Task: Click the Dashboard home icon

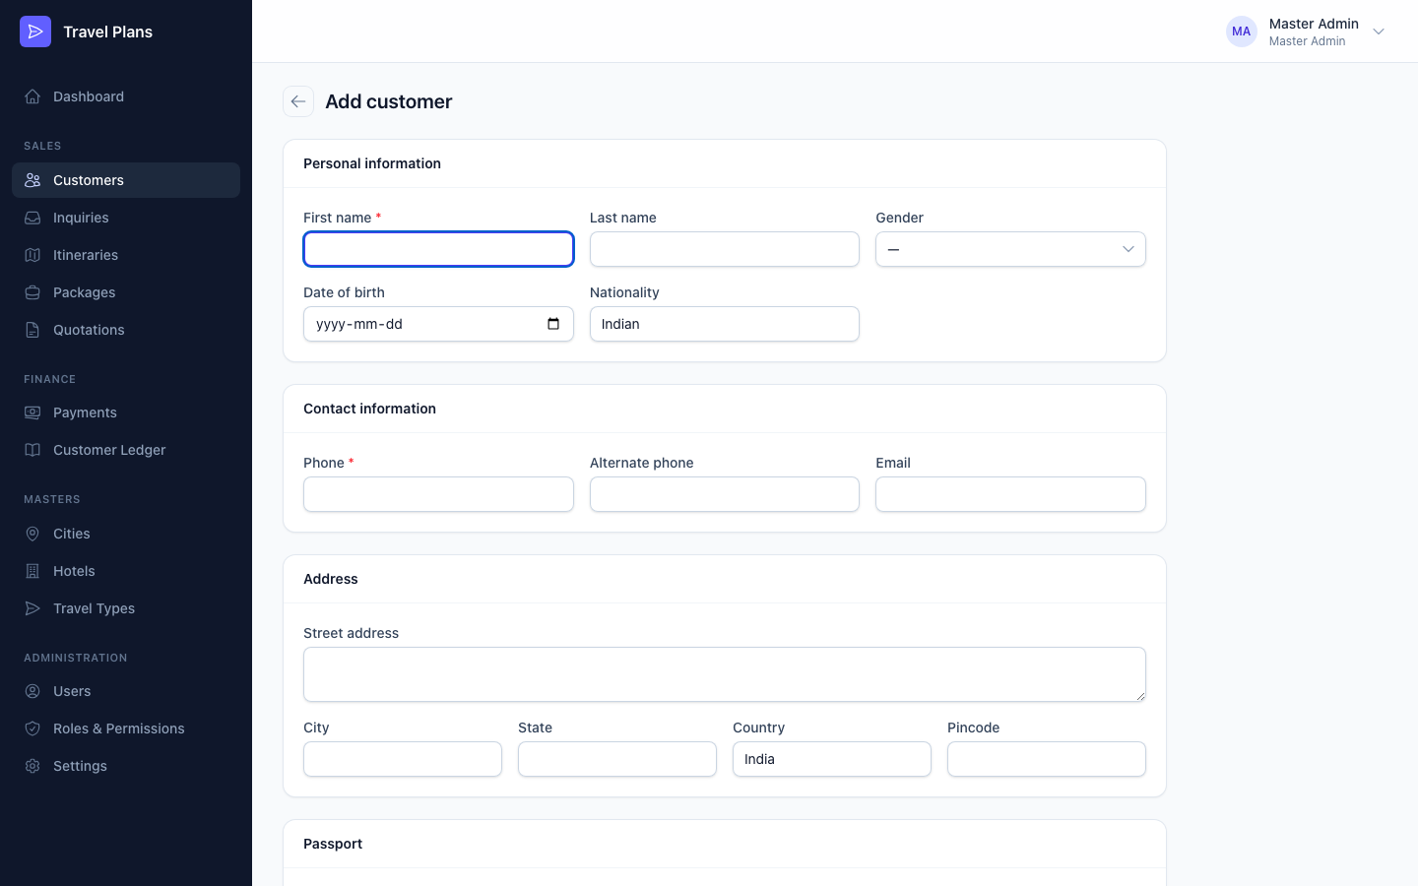Action: 32,96
